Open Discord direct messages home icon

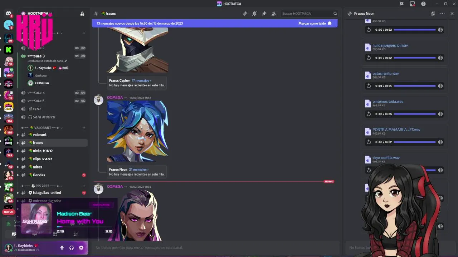8,14
